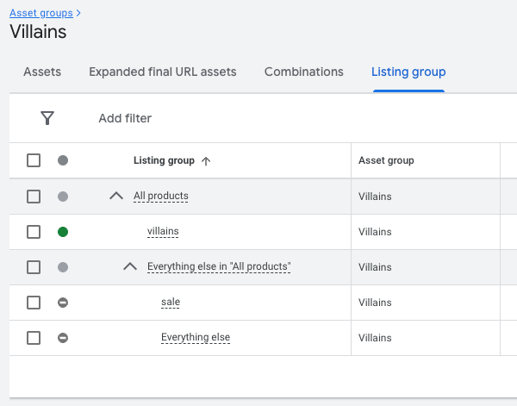Collapse Everything else in "All products" group
This screenshot has width=517, height=406.
pos(130,267)
